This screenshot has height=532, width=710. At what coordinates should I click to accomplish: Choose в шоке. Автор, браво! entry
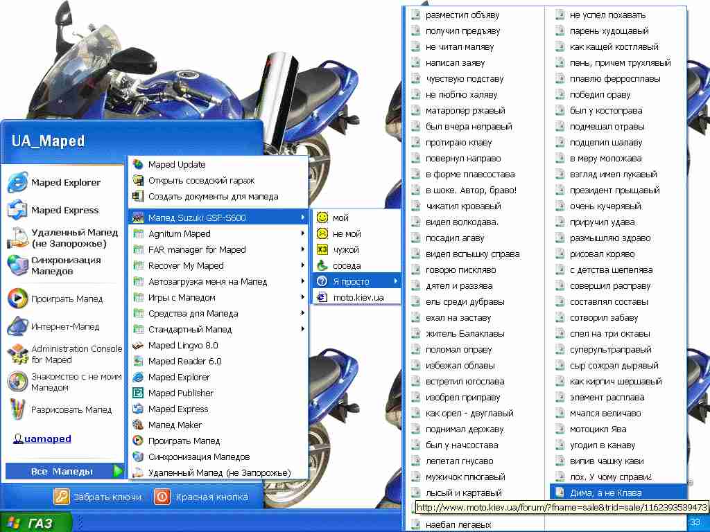(475, 190)
